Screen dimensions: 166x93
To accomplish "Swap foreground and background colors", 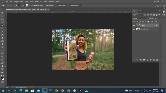I will point(3,75).
